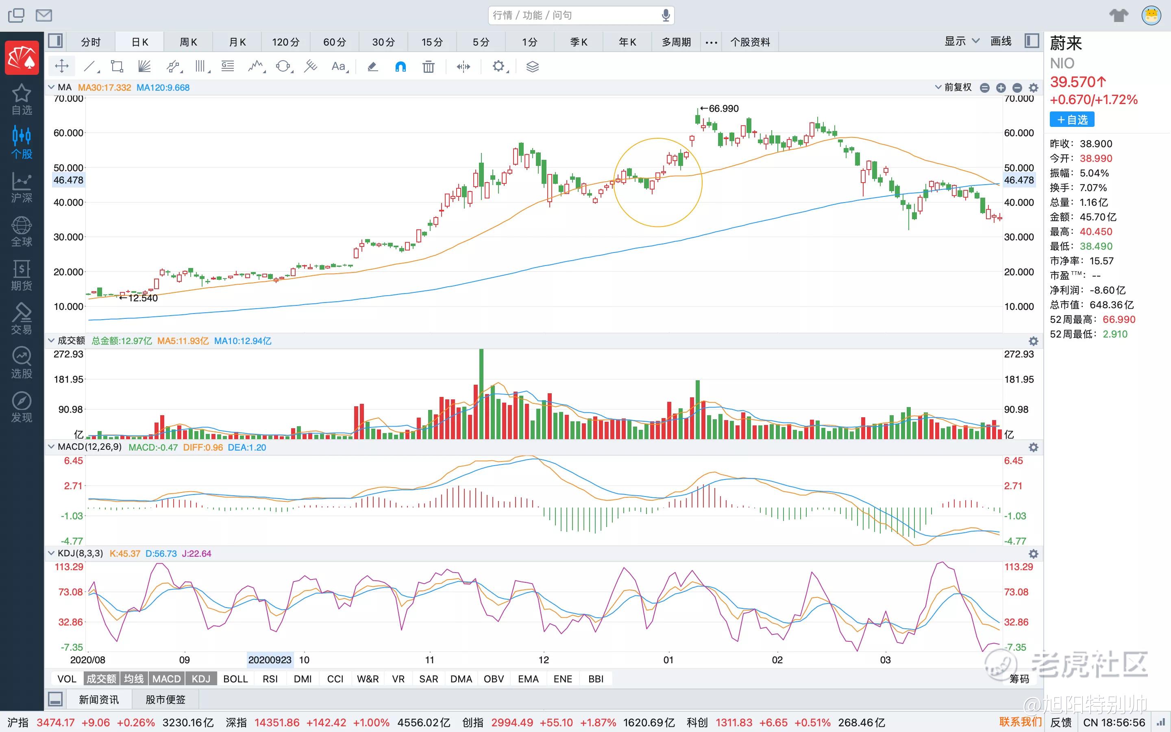1171x732 pixels.
Task: Select the crosshair move drawing tool
Action: coord(62,66)
